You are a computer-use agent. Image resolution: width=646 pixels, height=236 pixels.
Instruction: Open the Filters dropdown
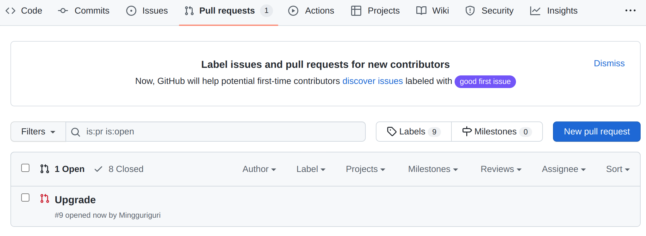coord(38,132)
